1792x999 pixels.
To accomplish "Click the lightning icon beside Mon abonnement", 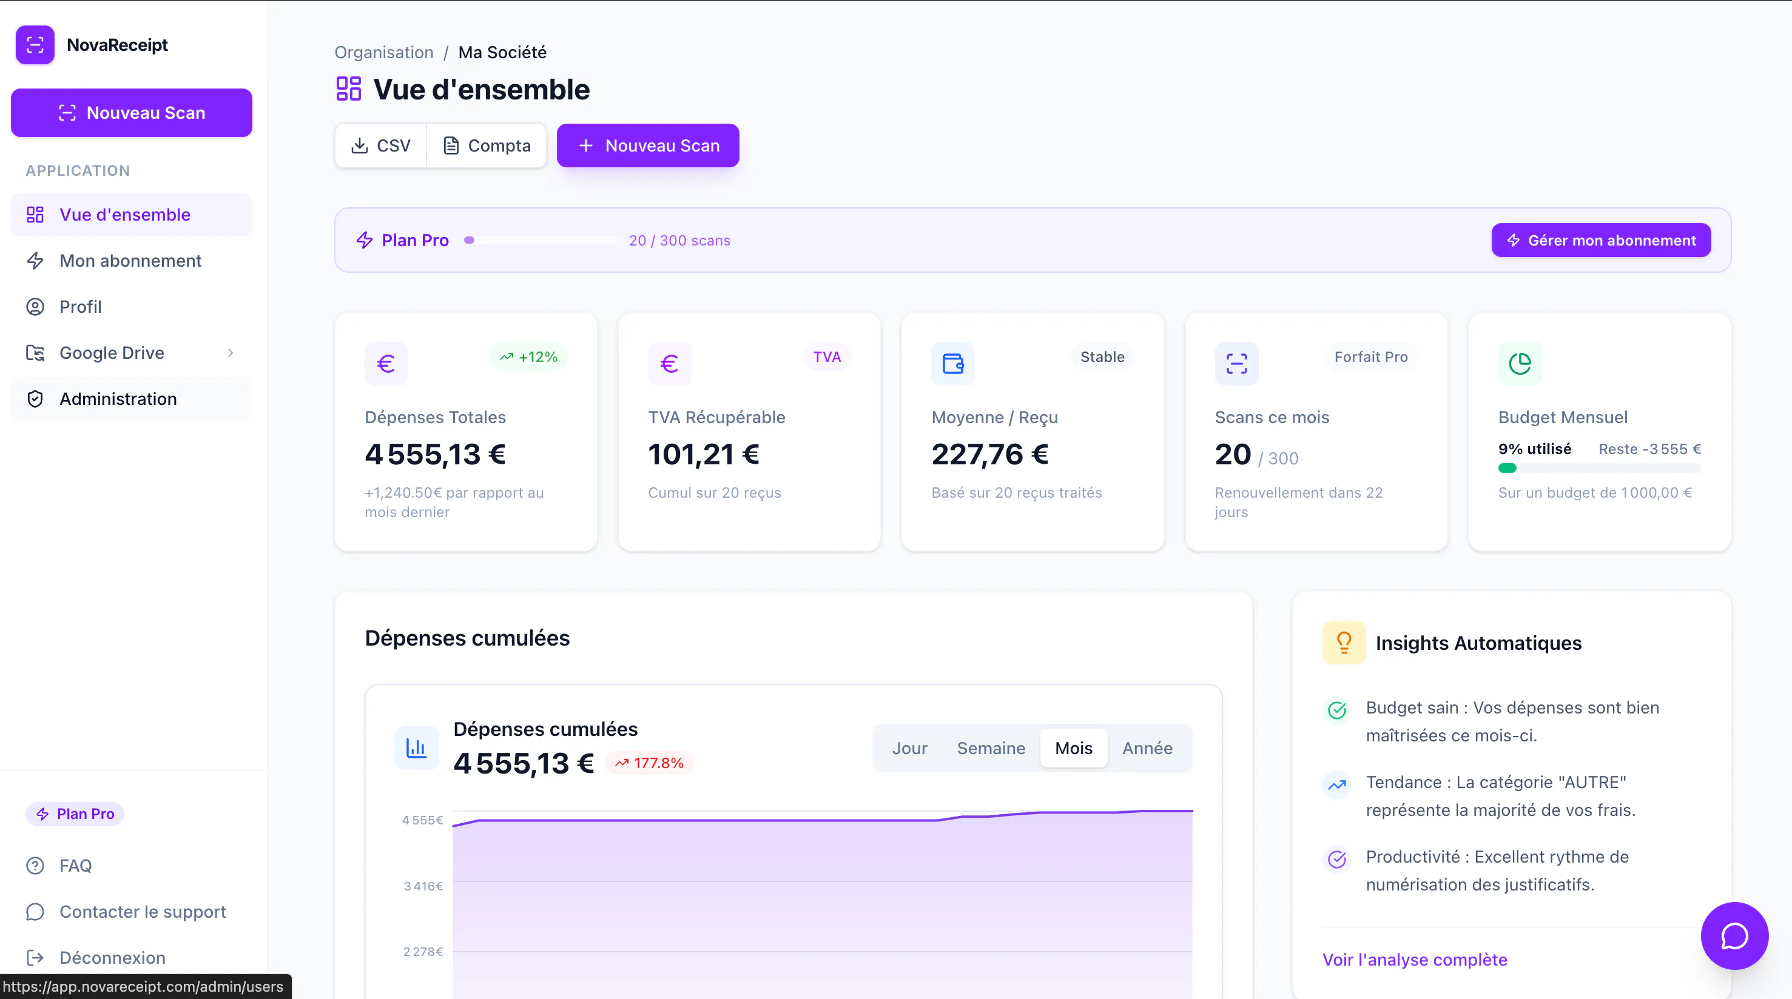I will [x=35, y=261].
